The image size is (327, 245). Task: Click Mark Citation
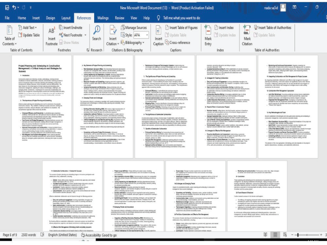point(247,36)
